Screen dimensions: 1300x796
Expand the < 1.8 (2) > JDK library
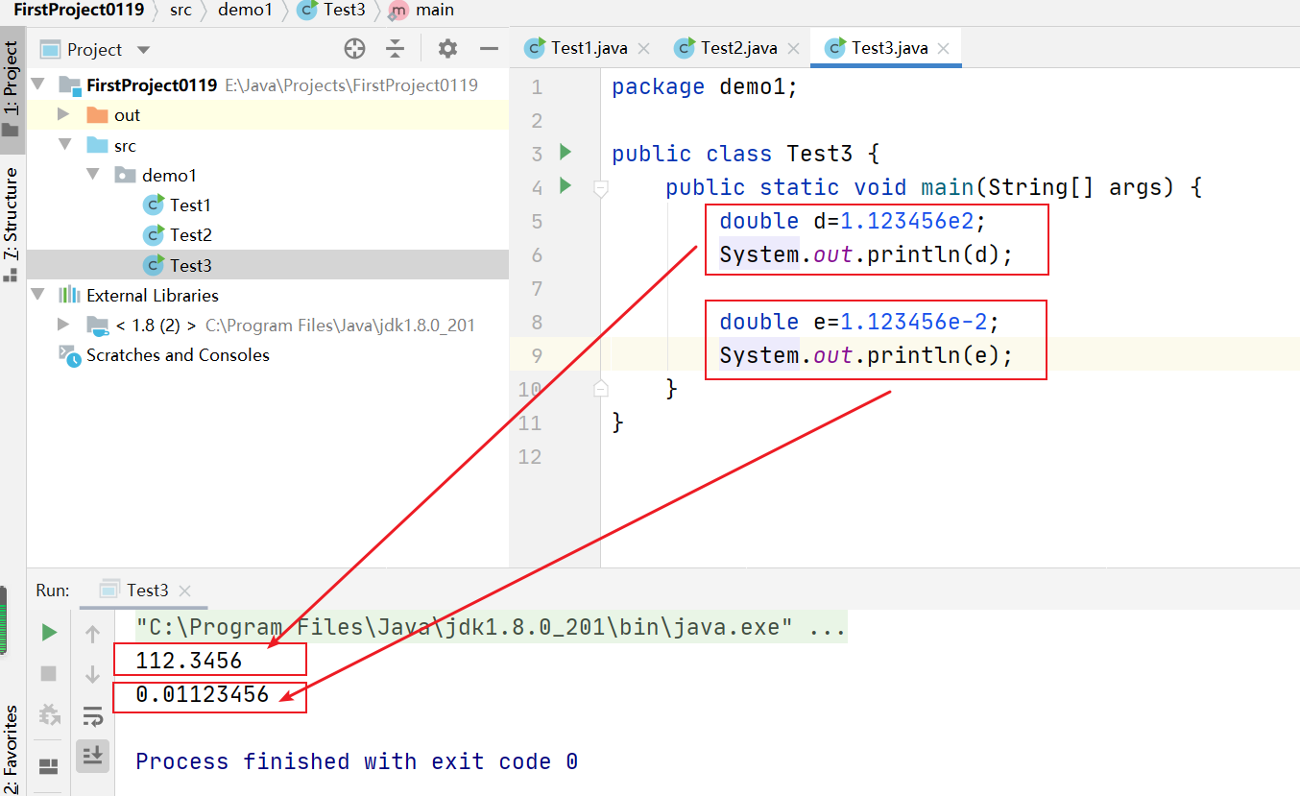tap(63, 325)
